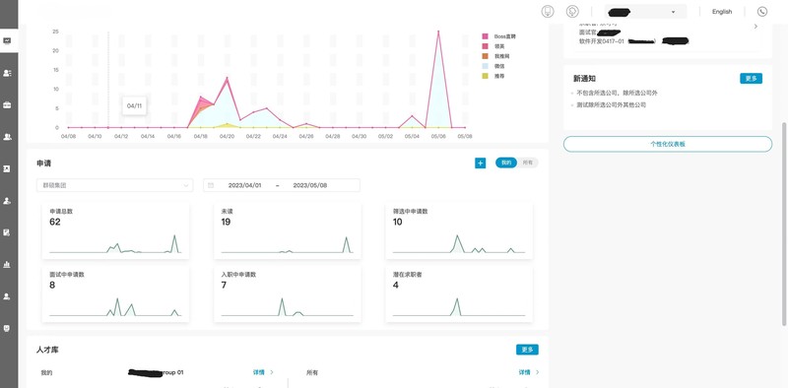Screen dimensions: 788x388
Task: Click the 2023/04/01 start date field
Action: coord(244,185)
